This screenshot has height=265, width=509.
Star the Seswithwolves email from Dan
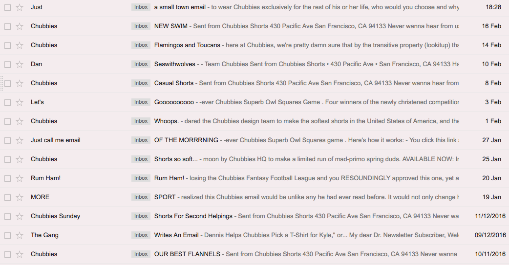click(x=20, y=64)
